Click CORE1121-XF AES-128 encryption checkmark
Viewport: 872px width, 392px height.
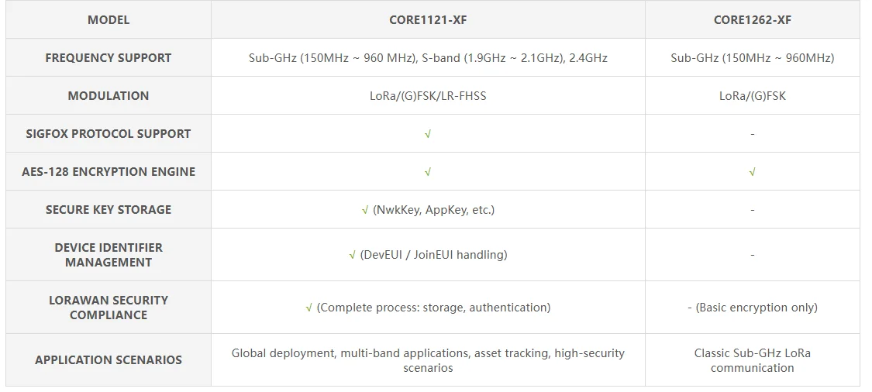coord(428,172)
